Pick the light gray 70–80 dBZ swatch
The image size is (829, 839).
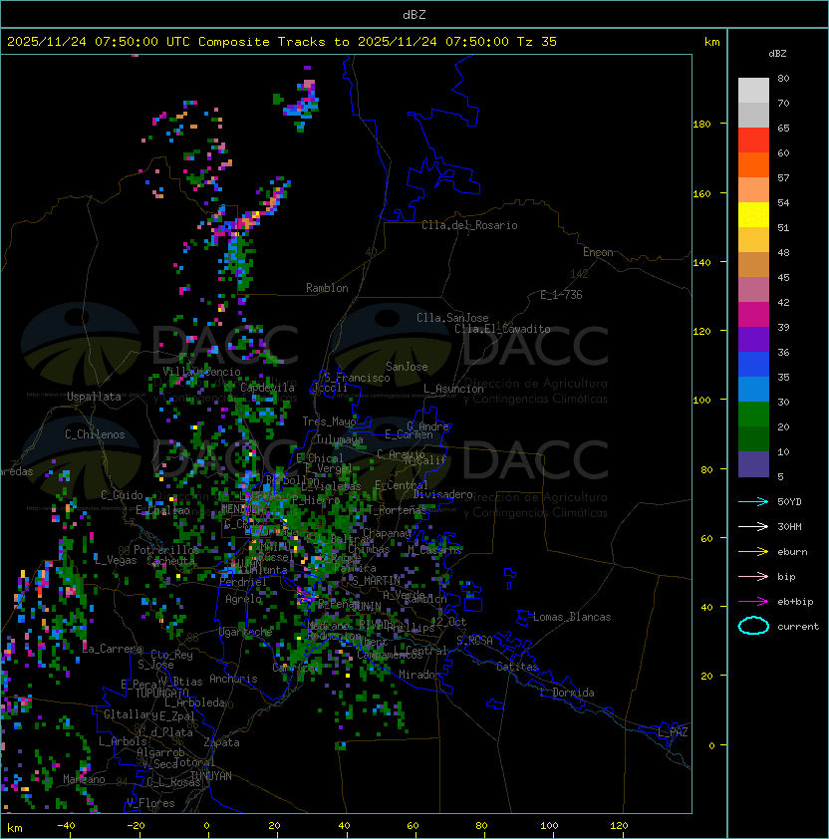(753, 91)
